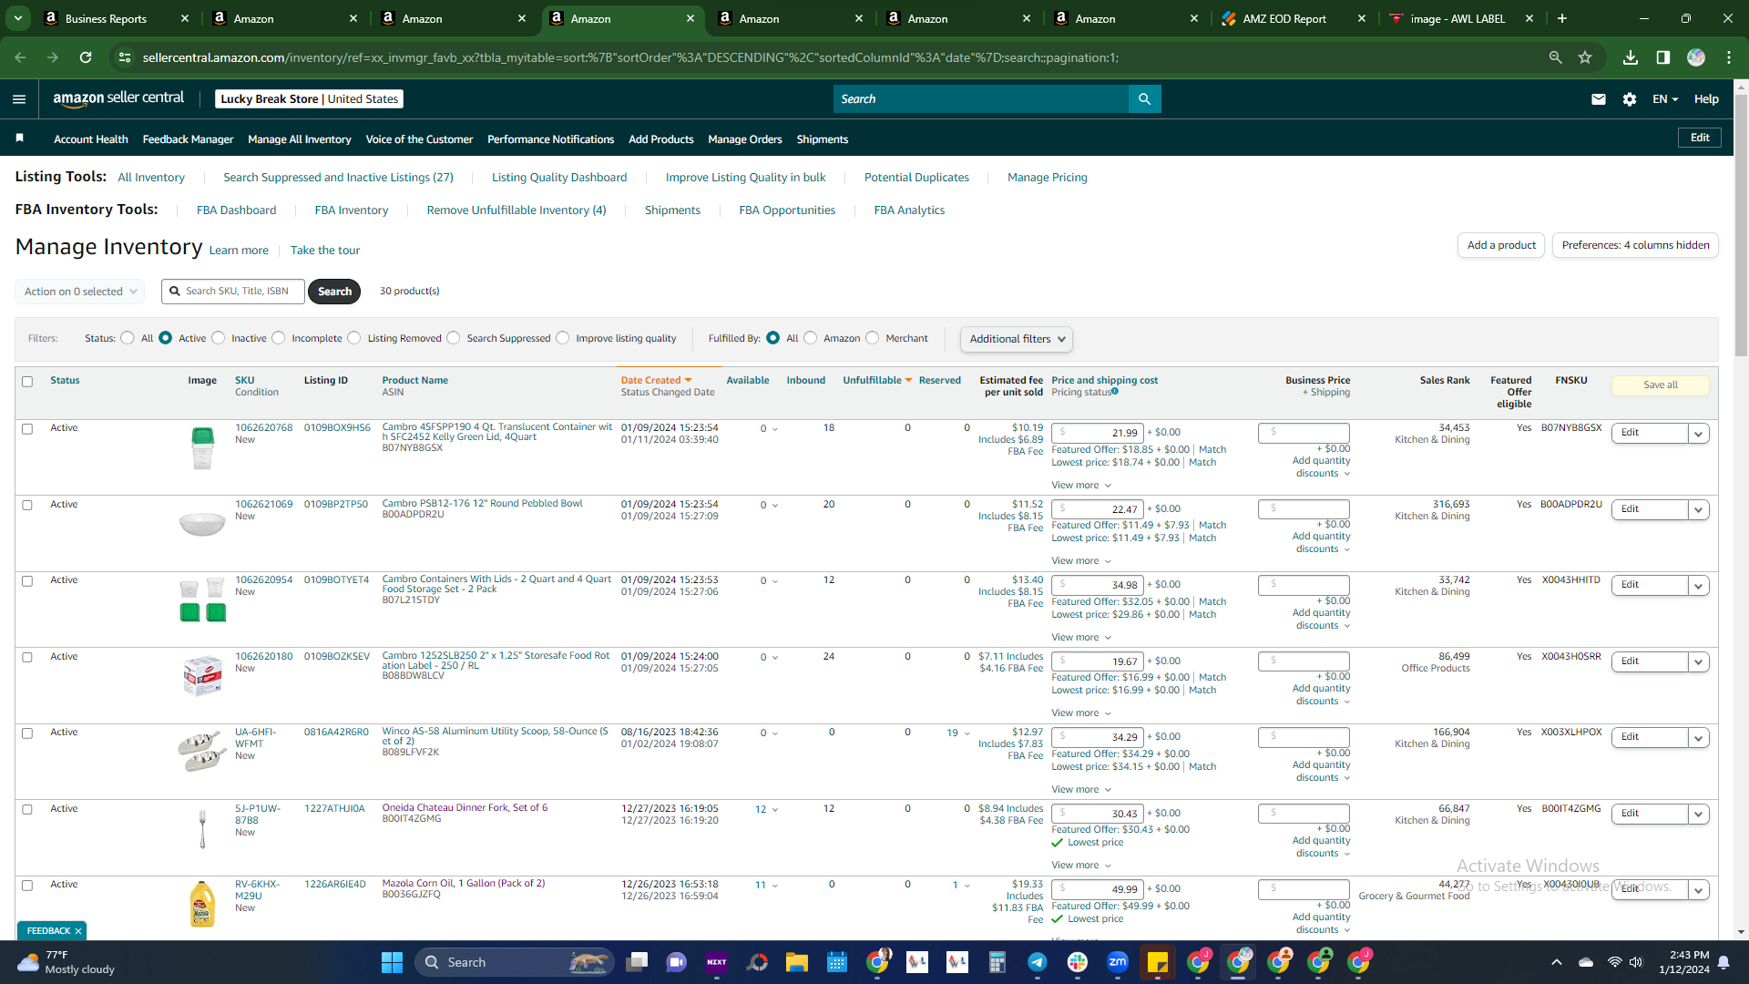Open Sticky Notes from the taskbar
This screenshot has width=1749, height=984.
1158,962
